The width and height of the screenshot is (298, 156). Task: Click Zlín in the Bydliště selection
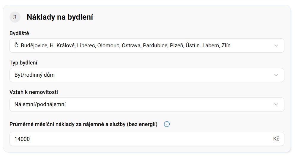[226, 46]
